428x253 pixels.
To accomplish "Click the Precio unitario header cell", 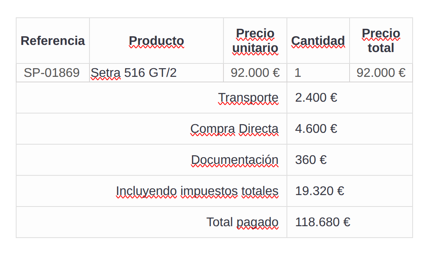I will [x=255, y=41].
